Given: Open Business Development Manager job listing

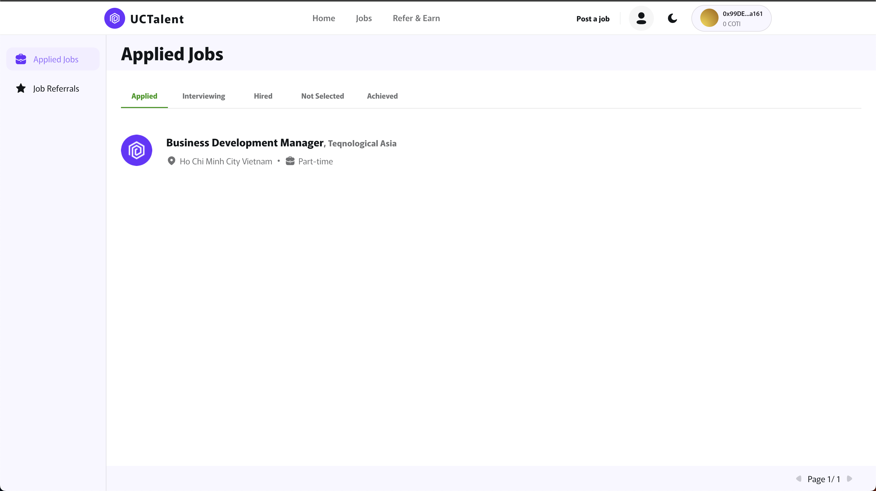Looking at the screenshot, I should pyautogui.click(x=245, y=142).
